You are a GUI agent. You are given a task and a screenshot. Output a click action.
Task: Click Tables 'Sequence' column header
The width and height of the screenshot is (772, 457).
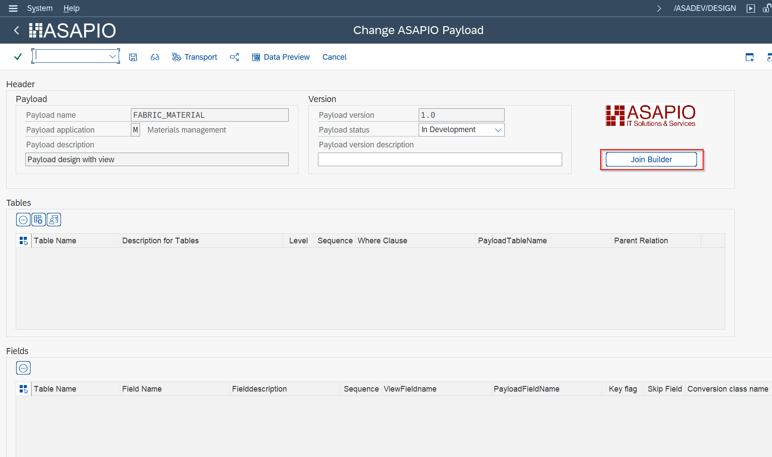tap(335, 241)
